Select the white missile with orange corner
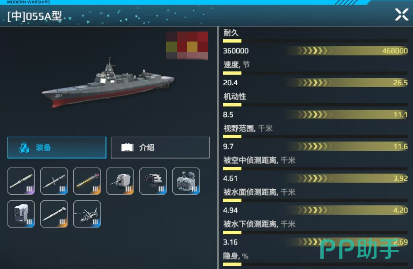 (54, 214)
